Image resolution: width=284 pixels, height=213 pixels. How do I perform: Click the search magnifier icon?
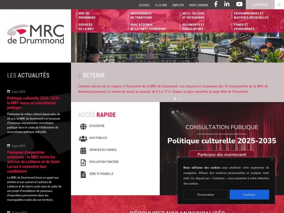[279, 5]
